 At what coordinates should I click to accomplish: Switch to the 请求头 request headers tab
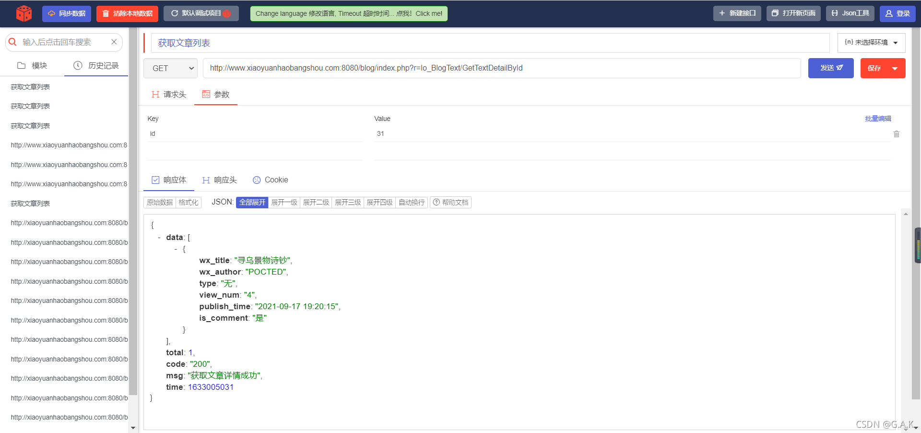click(169, 95)
